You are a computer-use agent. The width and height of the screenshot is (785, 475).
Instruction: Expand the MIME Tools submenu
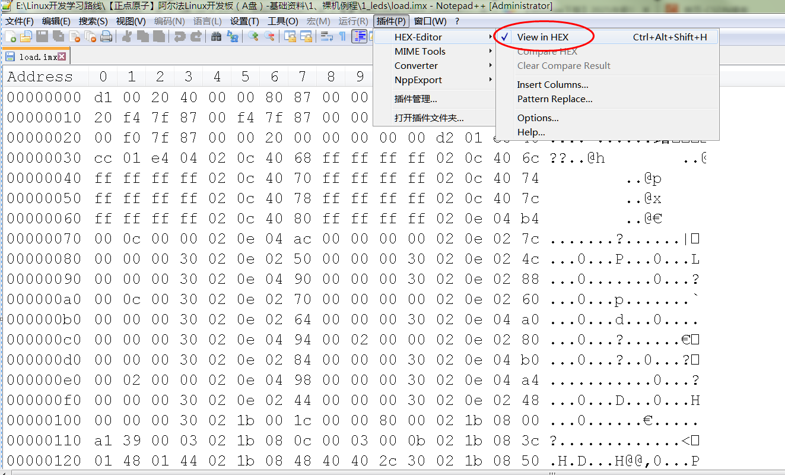click(419, 51)
